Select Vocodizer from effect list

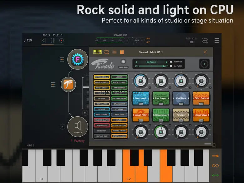click(102, 125)
